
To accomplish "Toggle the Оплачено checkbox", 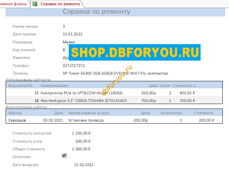I will (64, 156).
